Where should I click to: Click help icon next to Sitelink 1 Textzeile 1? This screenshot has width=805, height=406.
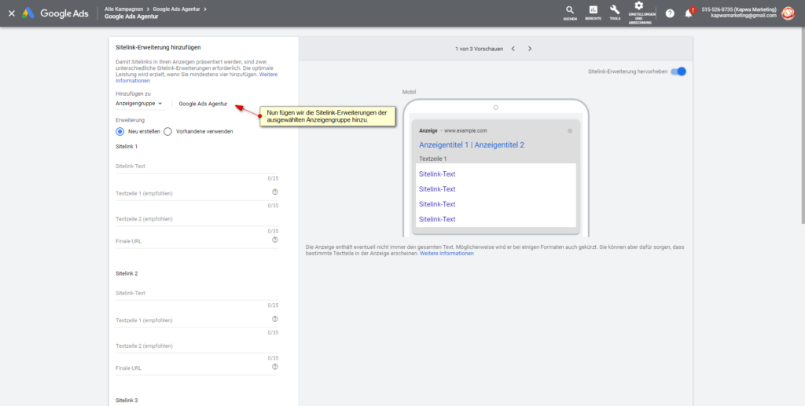(275, 192)
